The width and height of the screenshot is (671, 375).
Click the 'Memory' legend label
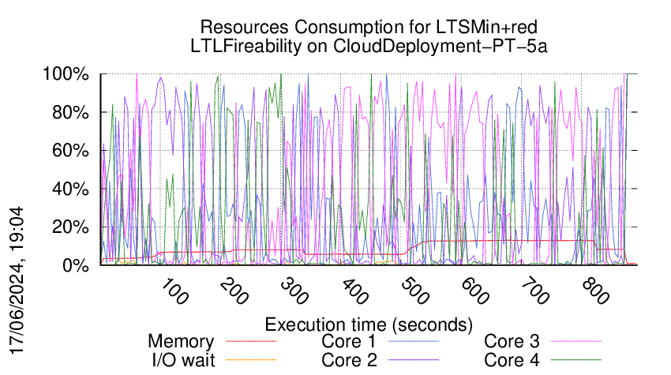(181, 342)
